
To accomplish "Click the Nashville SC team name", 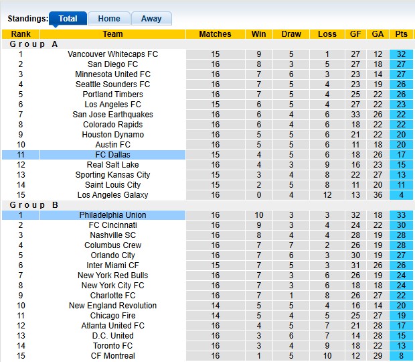I will (112, 235).
